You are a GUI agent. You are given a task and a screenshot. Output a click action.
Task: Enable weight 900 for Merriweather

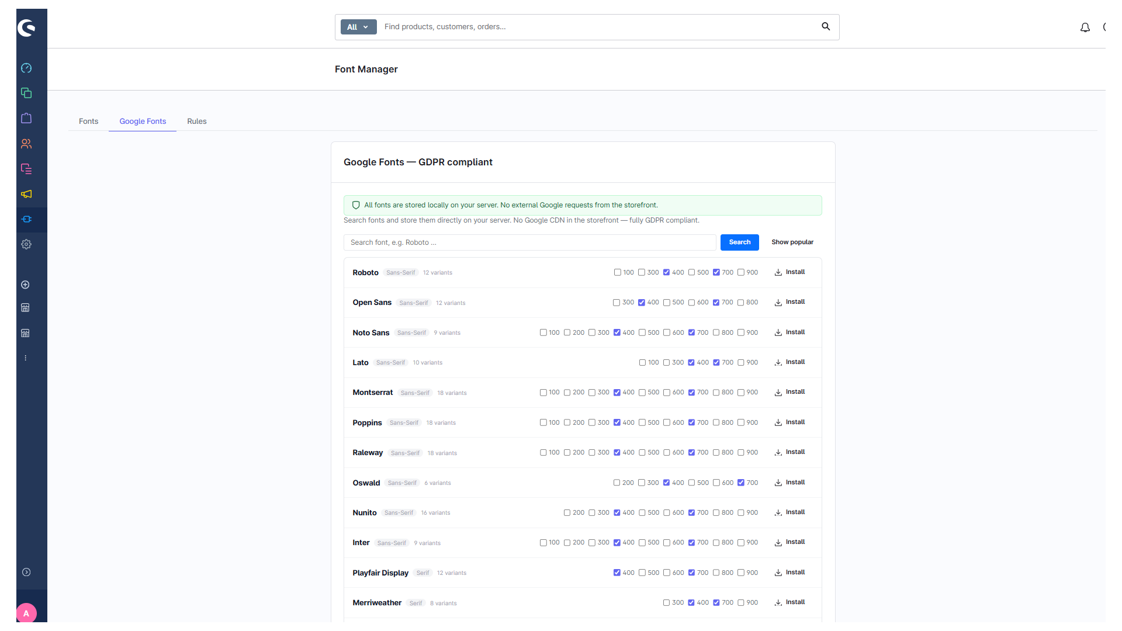(741, 603)
